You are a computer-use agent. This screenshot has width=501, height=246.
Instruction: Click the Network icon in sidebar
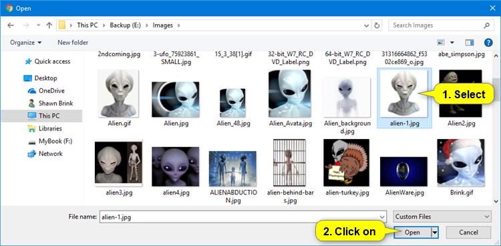(x=32, y=154)
